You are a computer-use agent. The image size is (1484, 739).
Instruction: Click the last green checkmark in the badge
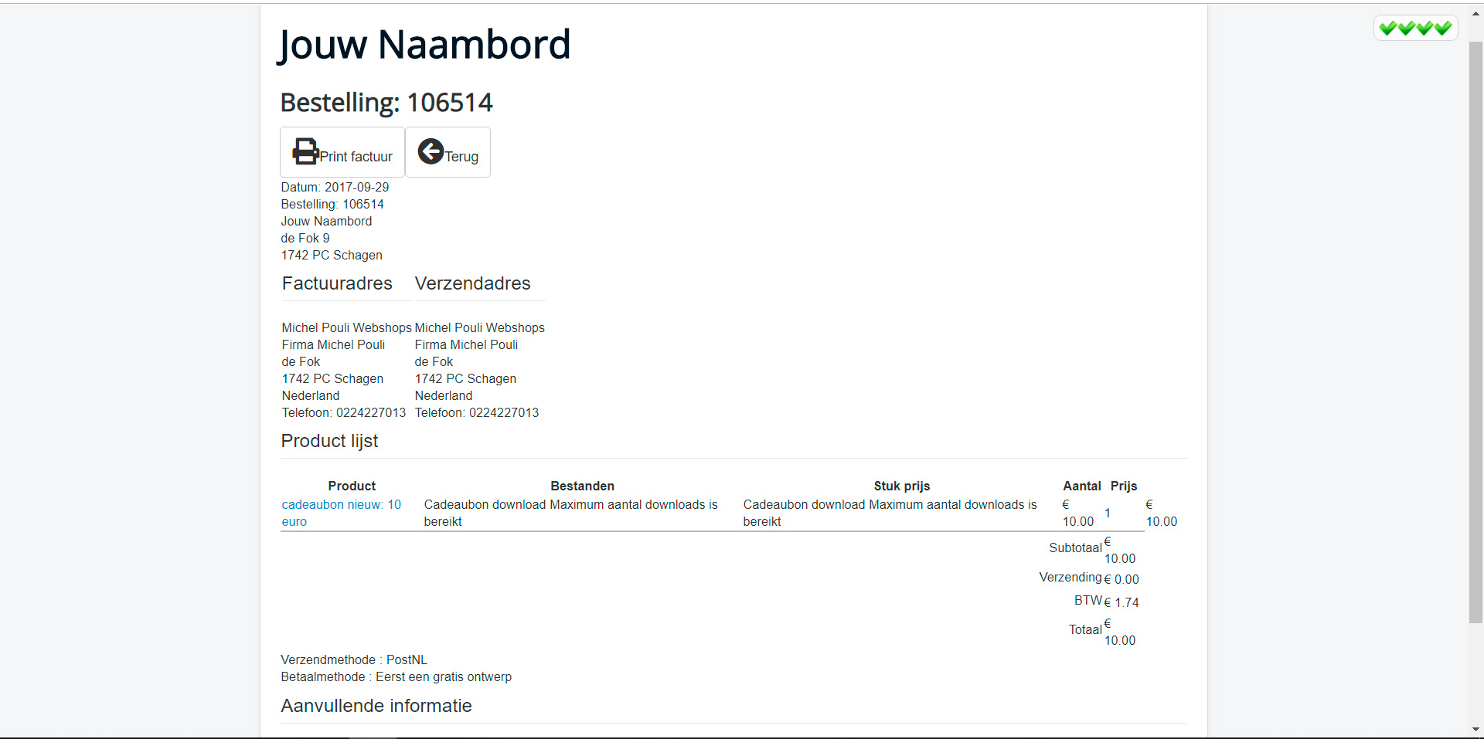point(1443,29)
